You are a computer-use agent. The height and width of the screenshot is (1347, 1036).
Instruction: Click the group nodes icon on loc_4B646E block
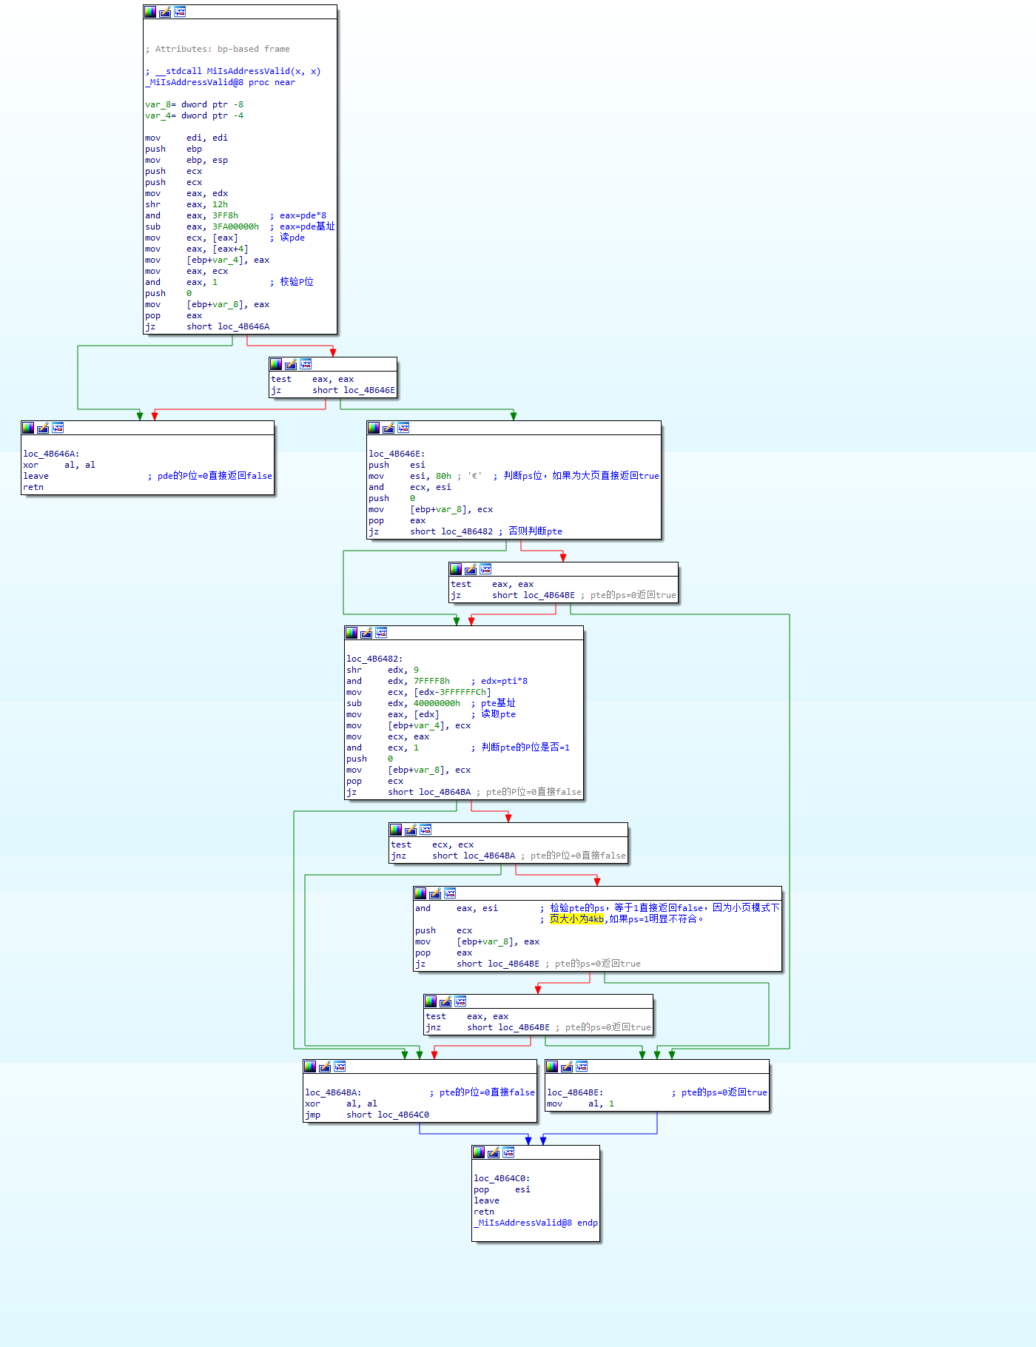[403, 428]
